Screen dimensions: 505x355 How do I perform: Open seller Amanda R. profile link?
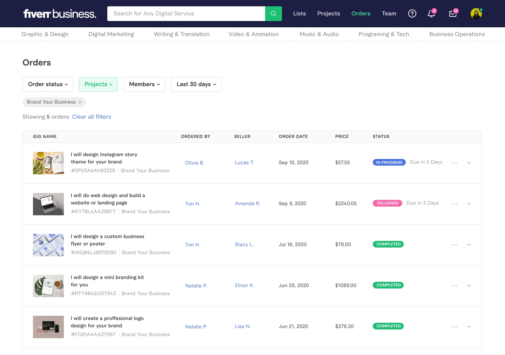(247, 203)
